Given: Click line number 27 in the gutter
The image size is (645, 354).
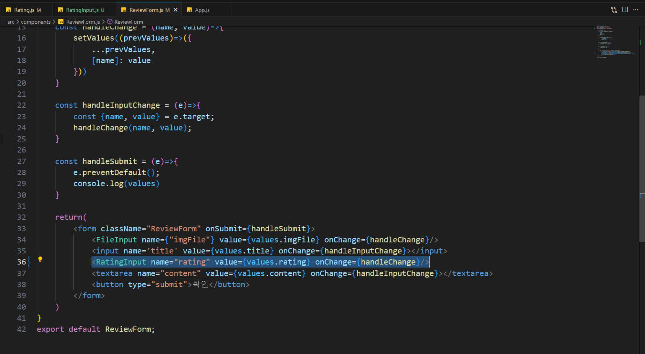Looking at the screenshot, I should 21,162.
